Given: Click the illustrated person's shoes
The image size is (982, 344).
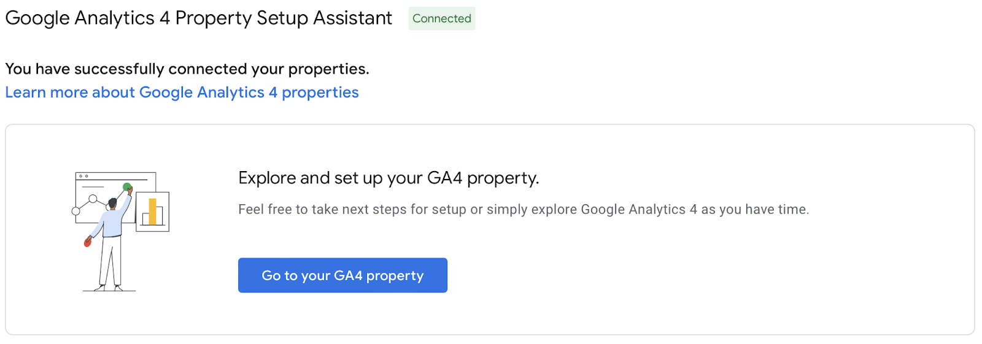Looking at the screenshot, I should (101, 286).
